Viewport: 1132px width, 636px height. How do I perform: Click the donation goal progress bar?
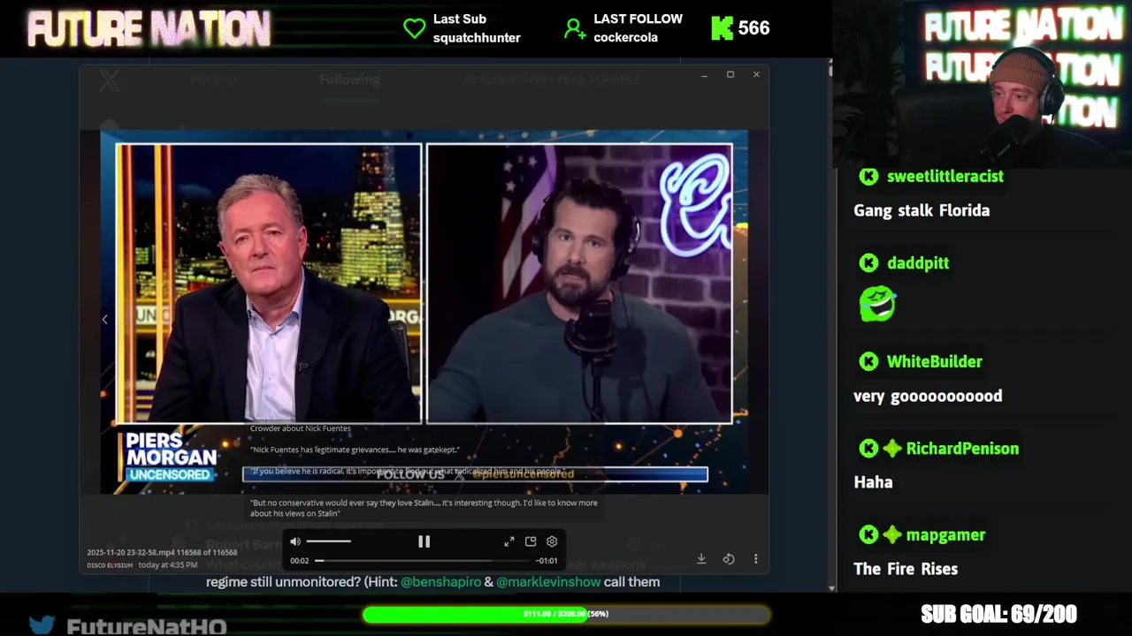pyautogui.click(x=566, y=614)
